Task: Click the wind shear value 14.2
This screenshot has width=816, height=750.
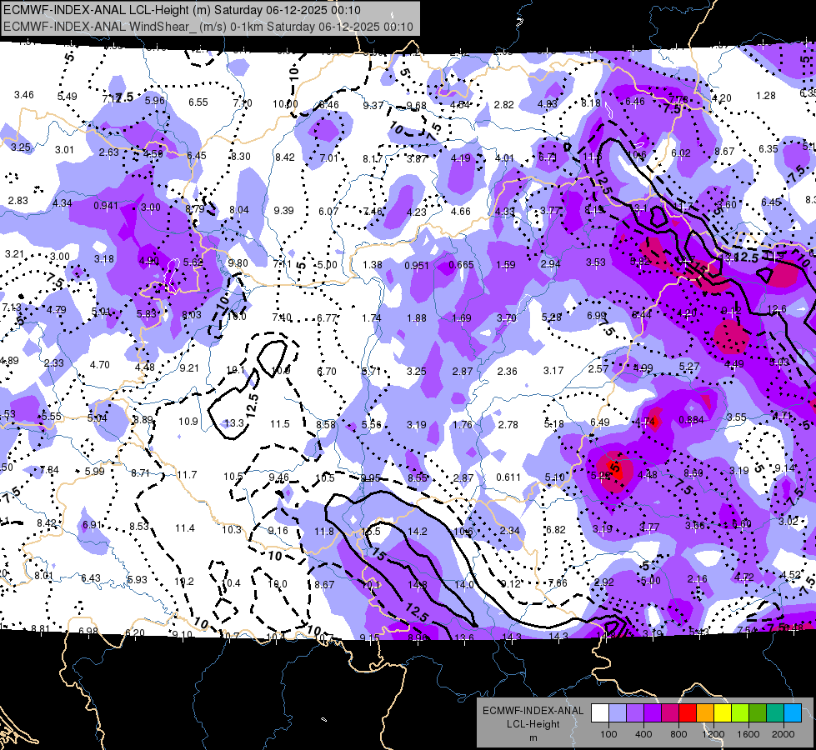Action: 418,532
